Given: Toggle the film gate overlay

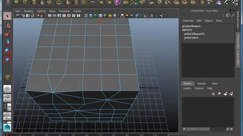Looking at the screenshot, I should pyautogui.click(x=54, y=15).
